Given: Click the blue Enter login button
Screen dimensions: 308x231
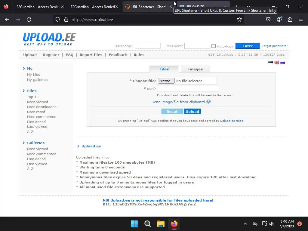Looking at the screenshot, I should point(248,46).
